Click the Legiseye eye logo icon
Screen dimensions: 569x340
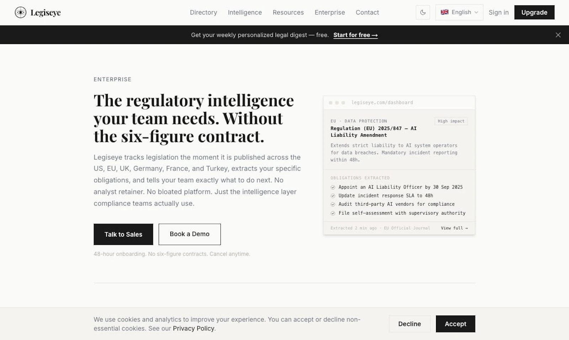[21, 12]
